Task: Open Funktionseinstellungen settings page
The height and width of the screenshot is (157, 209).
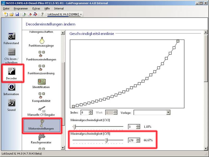Action: pos(41,56)
